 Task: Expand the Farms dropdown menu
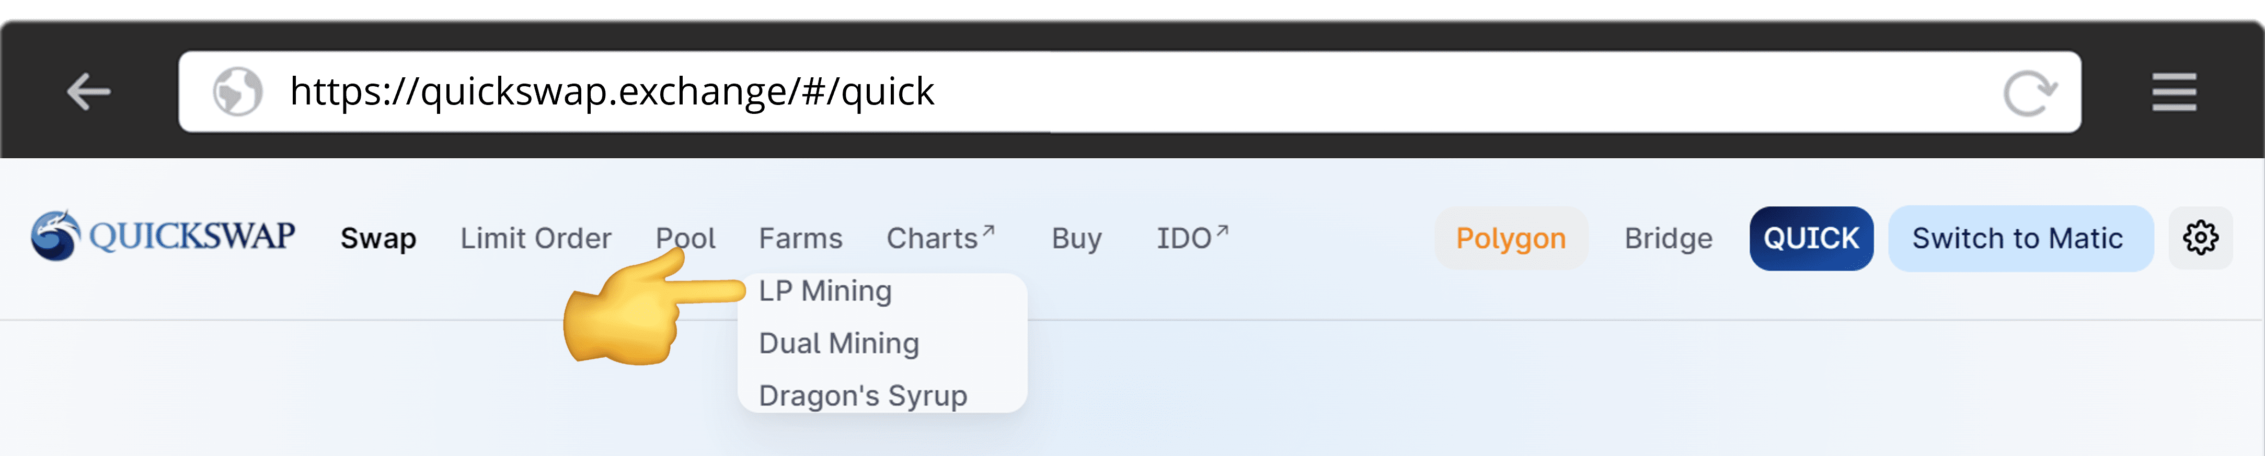tap(800, 238)
